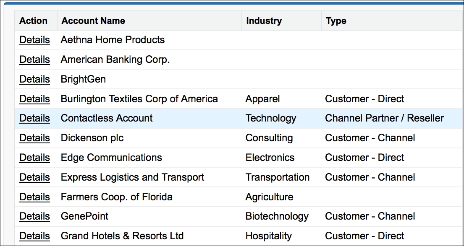Select the Contactless Account name cell

coord(107,119)
